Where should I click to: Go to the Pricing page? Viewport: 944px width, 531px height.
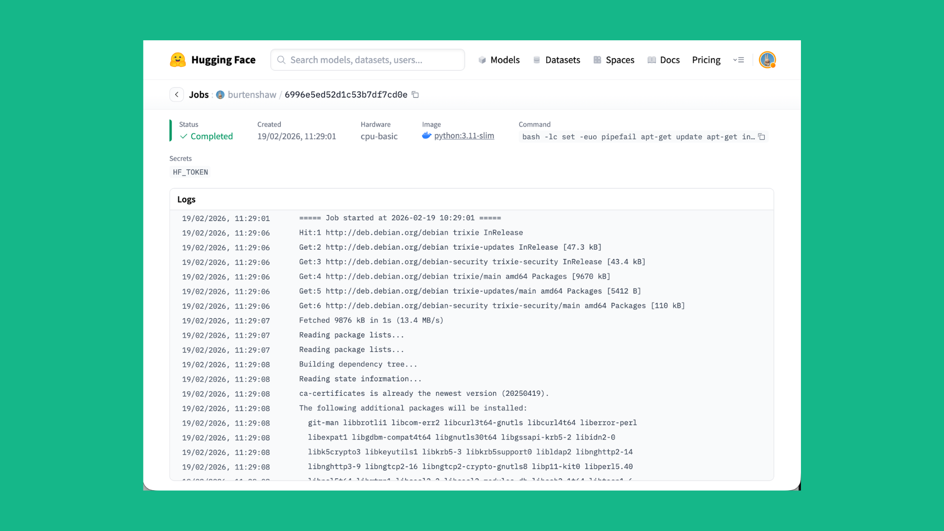(706, 60)
